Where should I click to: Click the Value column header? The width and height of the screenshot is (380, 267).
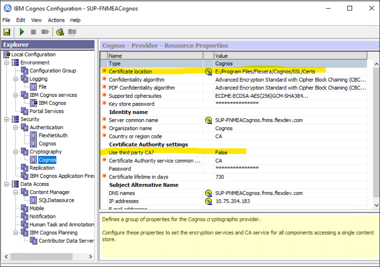pyautogui.click(x=291, y=56)
